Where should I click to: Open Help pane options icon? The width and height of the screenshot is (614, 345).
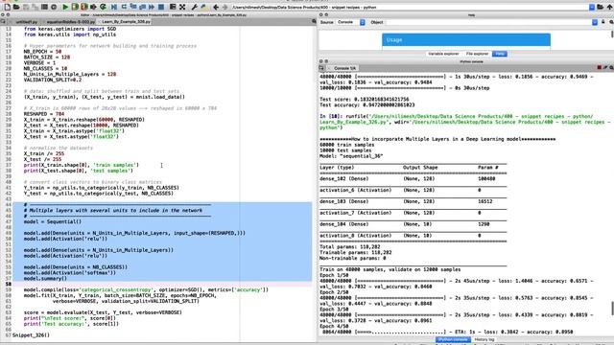pos(611,22)
